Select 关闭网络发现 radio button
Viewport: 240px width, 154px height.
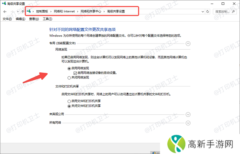(x=69, y=78)
